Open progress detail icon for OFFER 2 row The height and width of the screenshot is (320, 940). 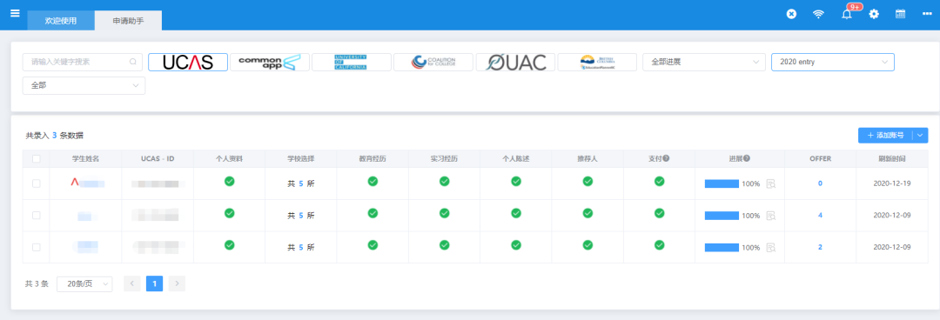pyautogui.click(x=771, y=247)
